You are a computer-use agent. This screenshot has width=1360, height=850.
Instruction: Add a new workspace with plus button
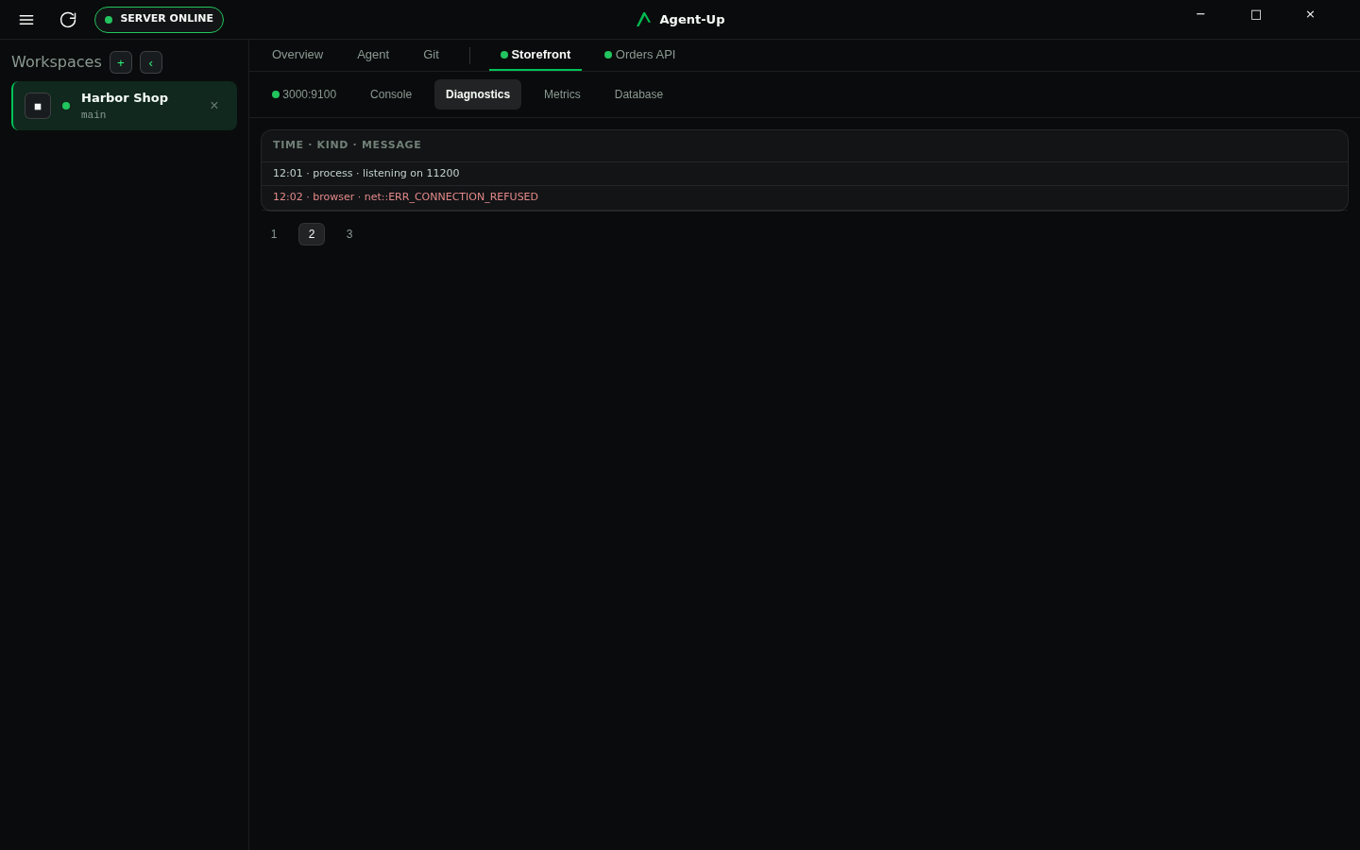tap(121, 62)
